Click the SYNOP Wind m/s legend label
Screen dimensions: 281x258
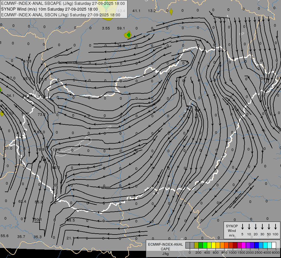point(232,230)
